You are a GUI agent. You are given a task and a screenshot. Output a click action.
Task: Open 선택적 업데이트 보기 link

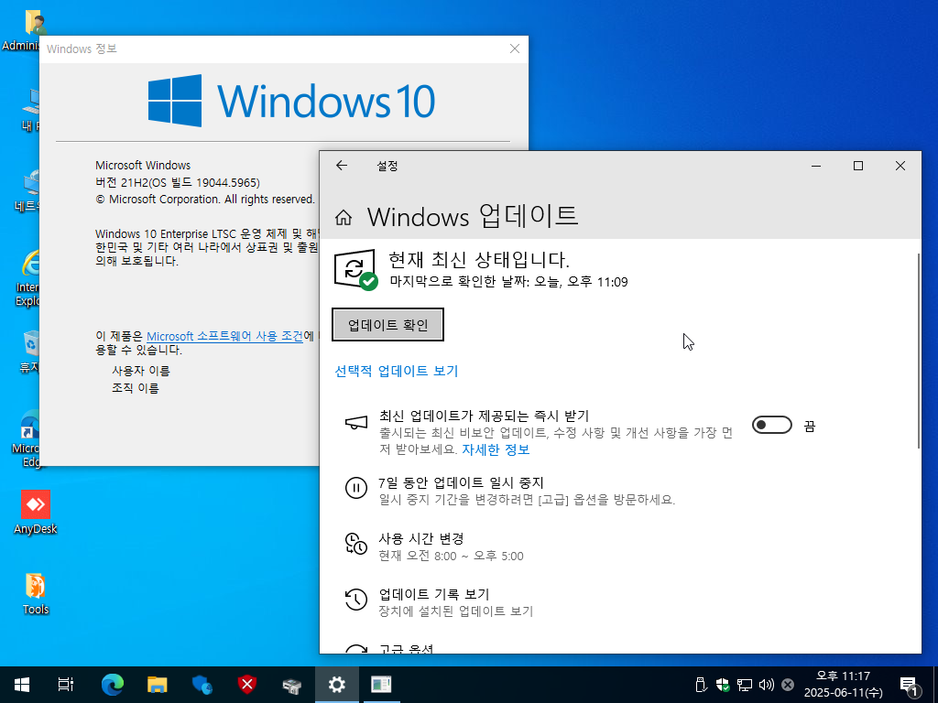pyautogui.click(x=396, y=371)
